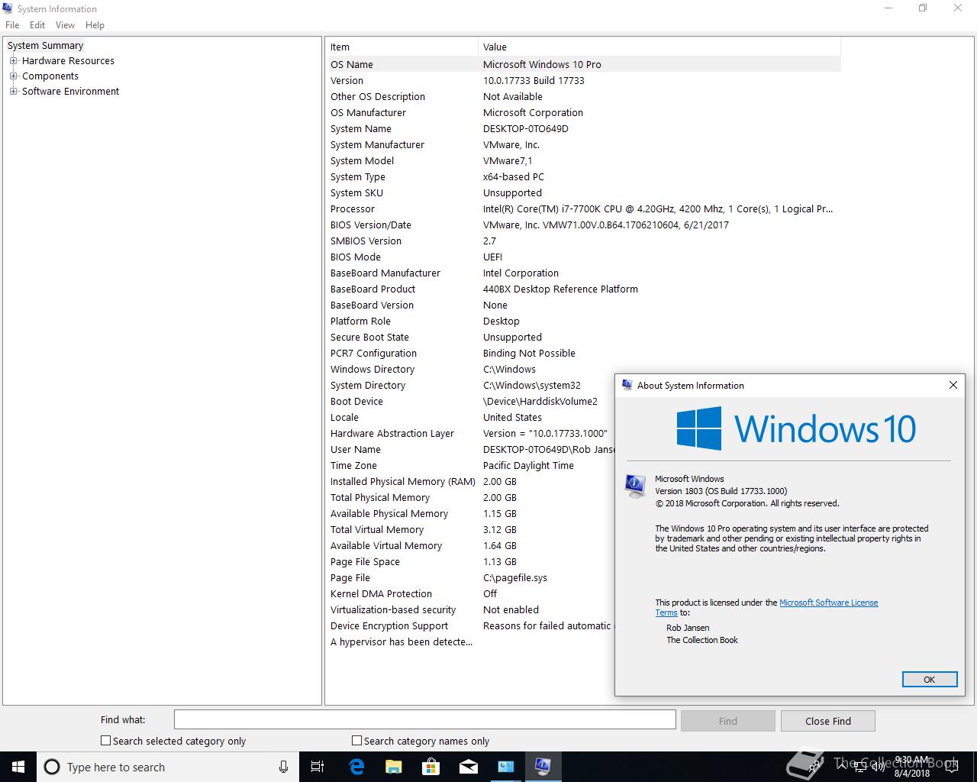977x782 pixels.
Task: Select the hypervisor has been detected row
Action: pyautogui.click(x=472, y=641)
